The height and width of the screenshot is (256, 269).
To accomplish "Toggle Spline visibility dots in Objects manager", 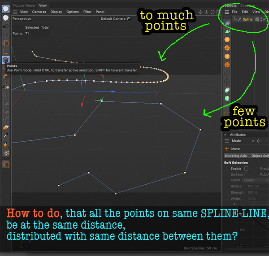I will 261,19.
